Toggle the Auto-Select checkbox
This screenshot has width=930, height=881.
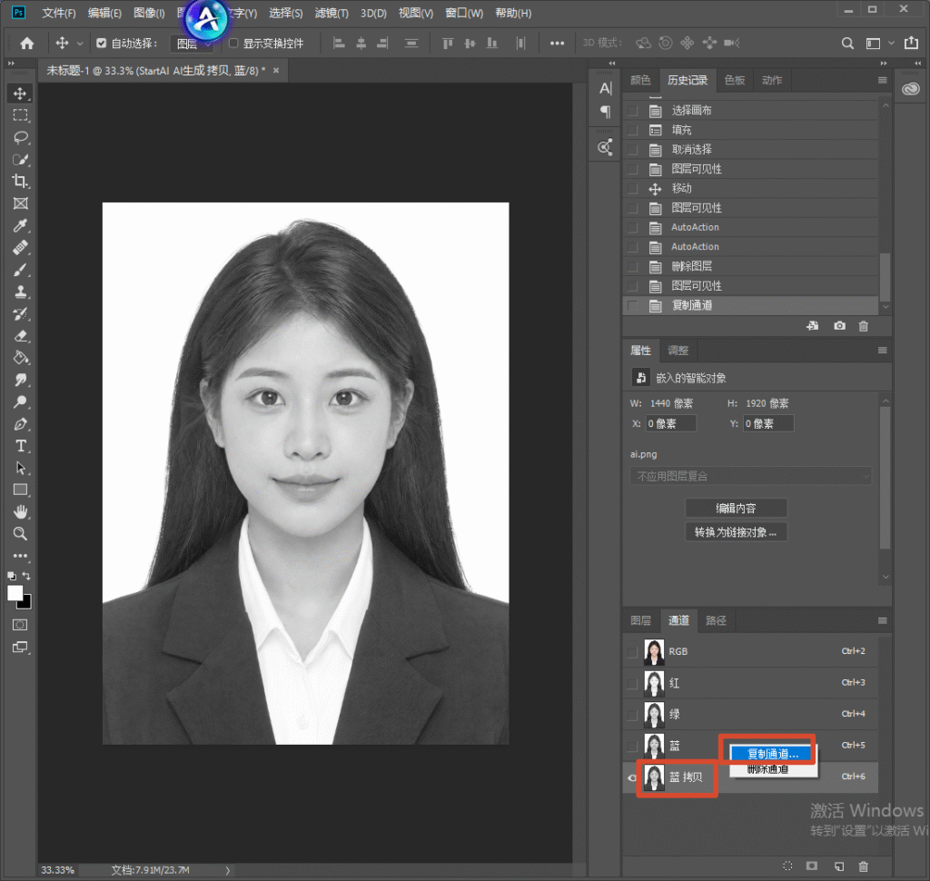coord(102,44)
